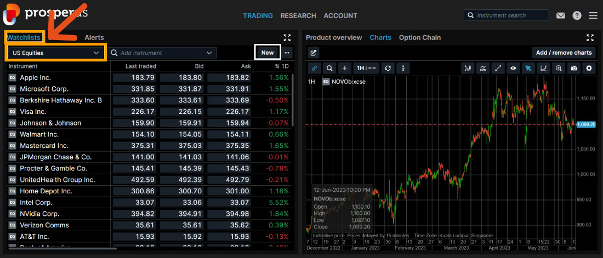Open the indicators studies icon

482,68
